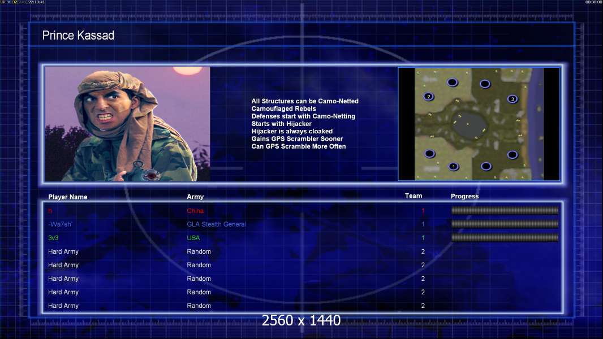This screenshot has height=339, width=603.
Task: Select player name 'h' in red
Action: [x=50, y=211]
